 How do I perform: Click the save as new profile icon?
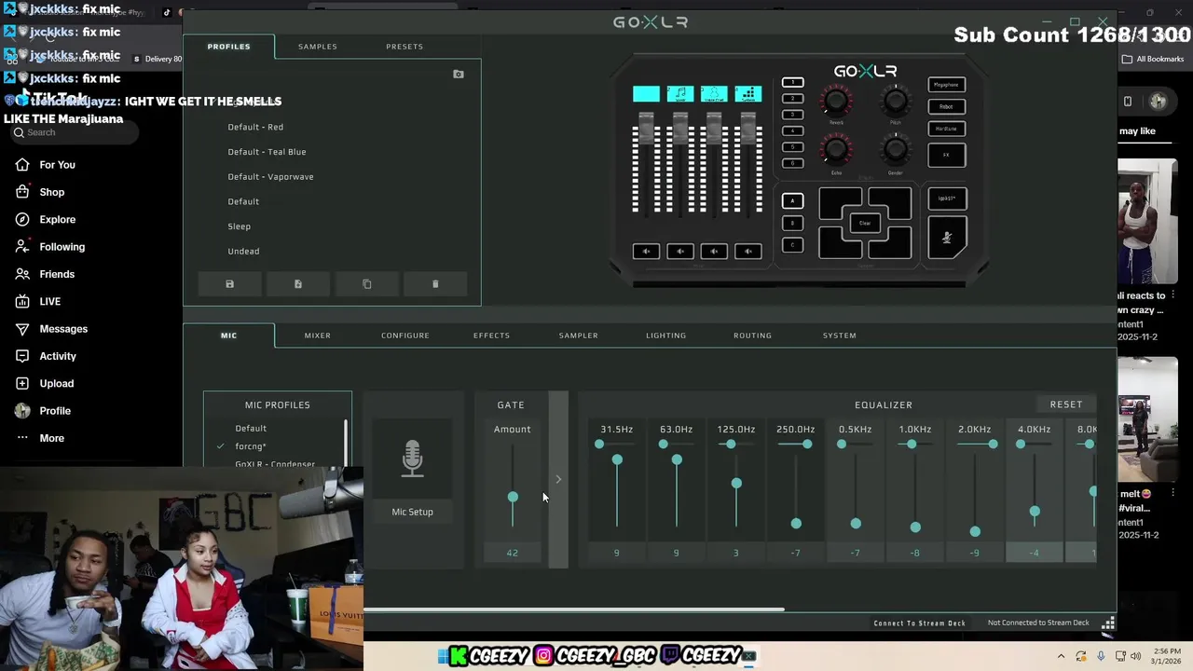point(298,284)
